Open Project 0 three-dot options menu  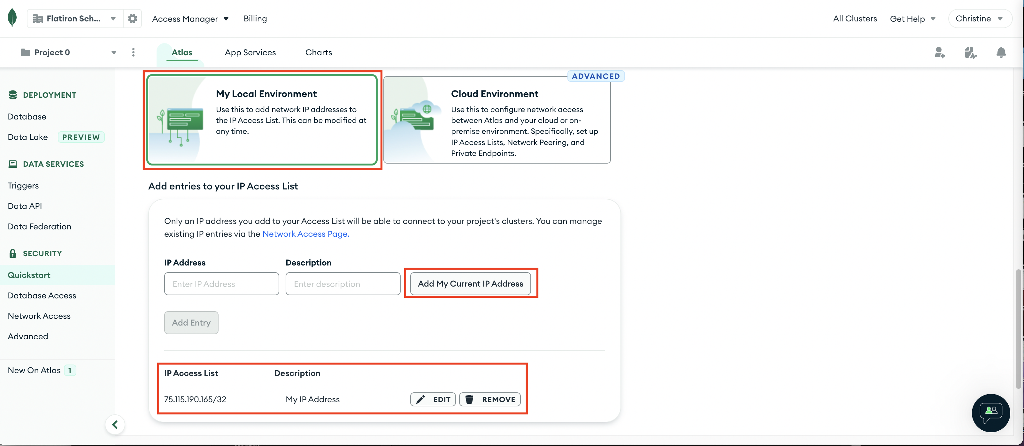pyautogui.click(x=133, y=52)
